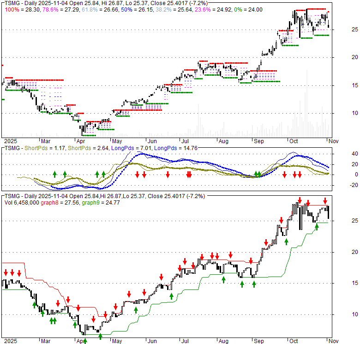Click the May label on top chart time axis
Viewport: 360px width, 344px height.
pos(117,141)
